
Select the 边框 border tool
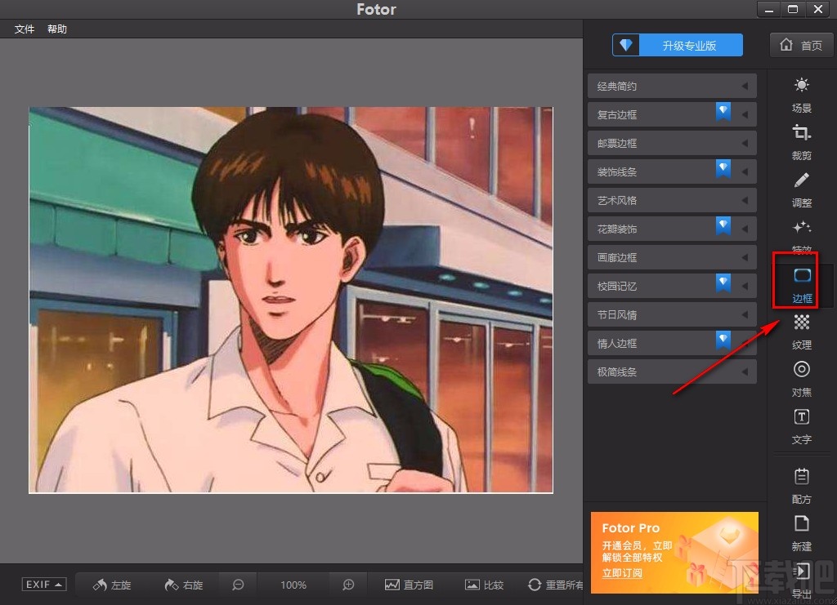pyautogui.click(x=801, y=285)
